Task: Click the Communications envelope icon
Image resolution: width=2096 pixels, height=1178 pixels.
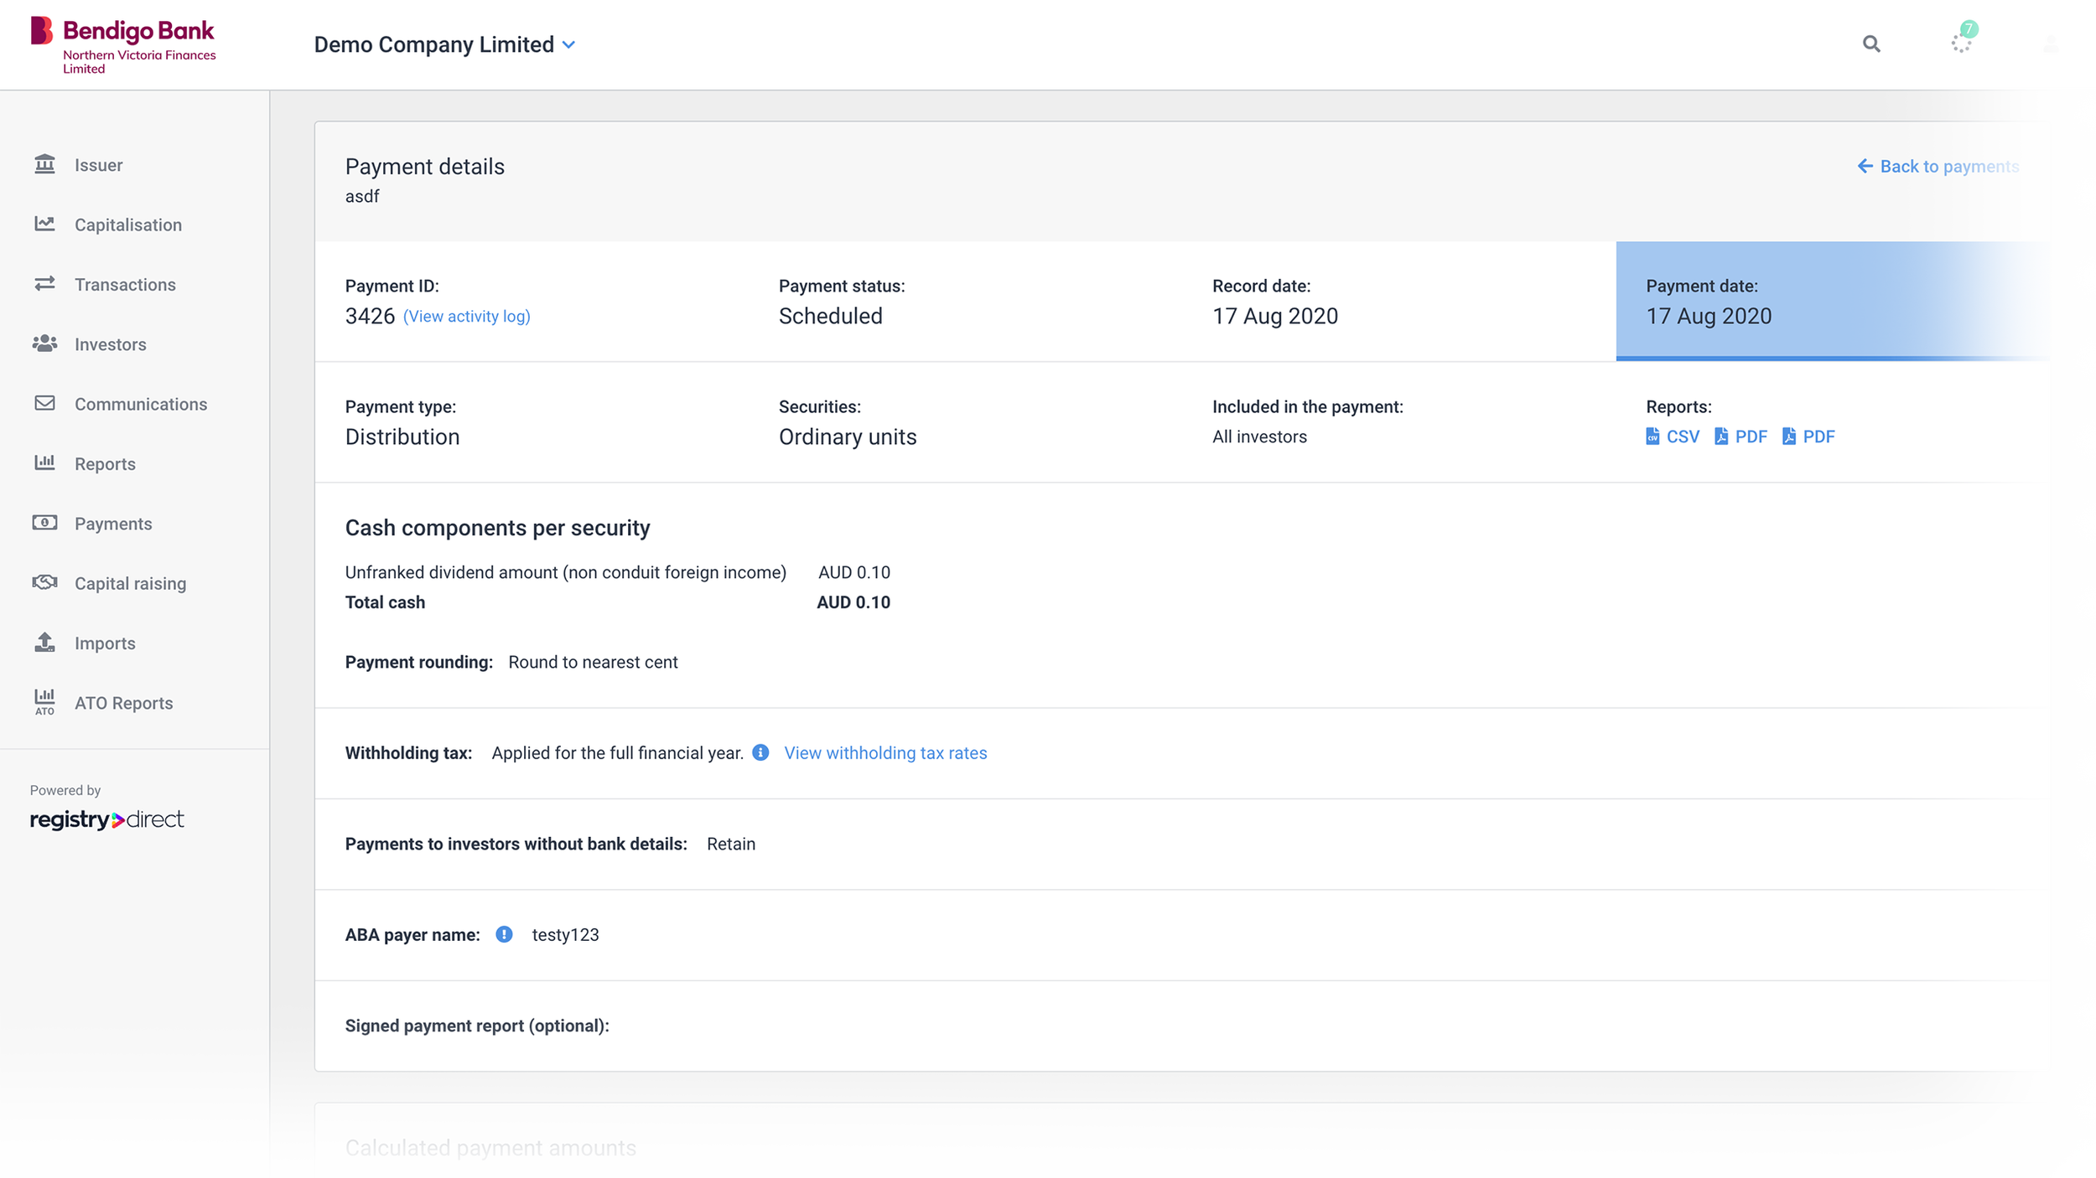Action: 44,403
